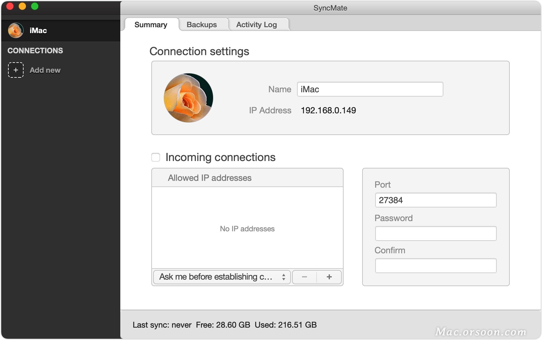Check the box next to Incoming connections

[155, 157]
